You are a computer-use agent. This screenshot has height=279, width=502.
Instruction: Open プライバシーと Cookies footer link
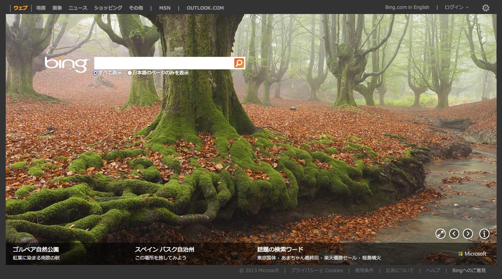(x=317, y=270)
